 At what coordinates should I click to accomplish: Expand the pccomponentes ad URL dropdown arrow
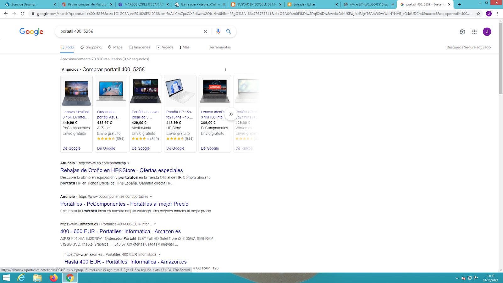[151, 197]
